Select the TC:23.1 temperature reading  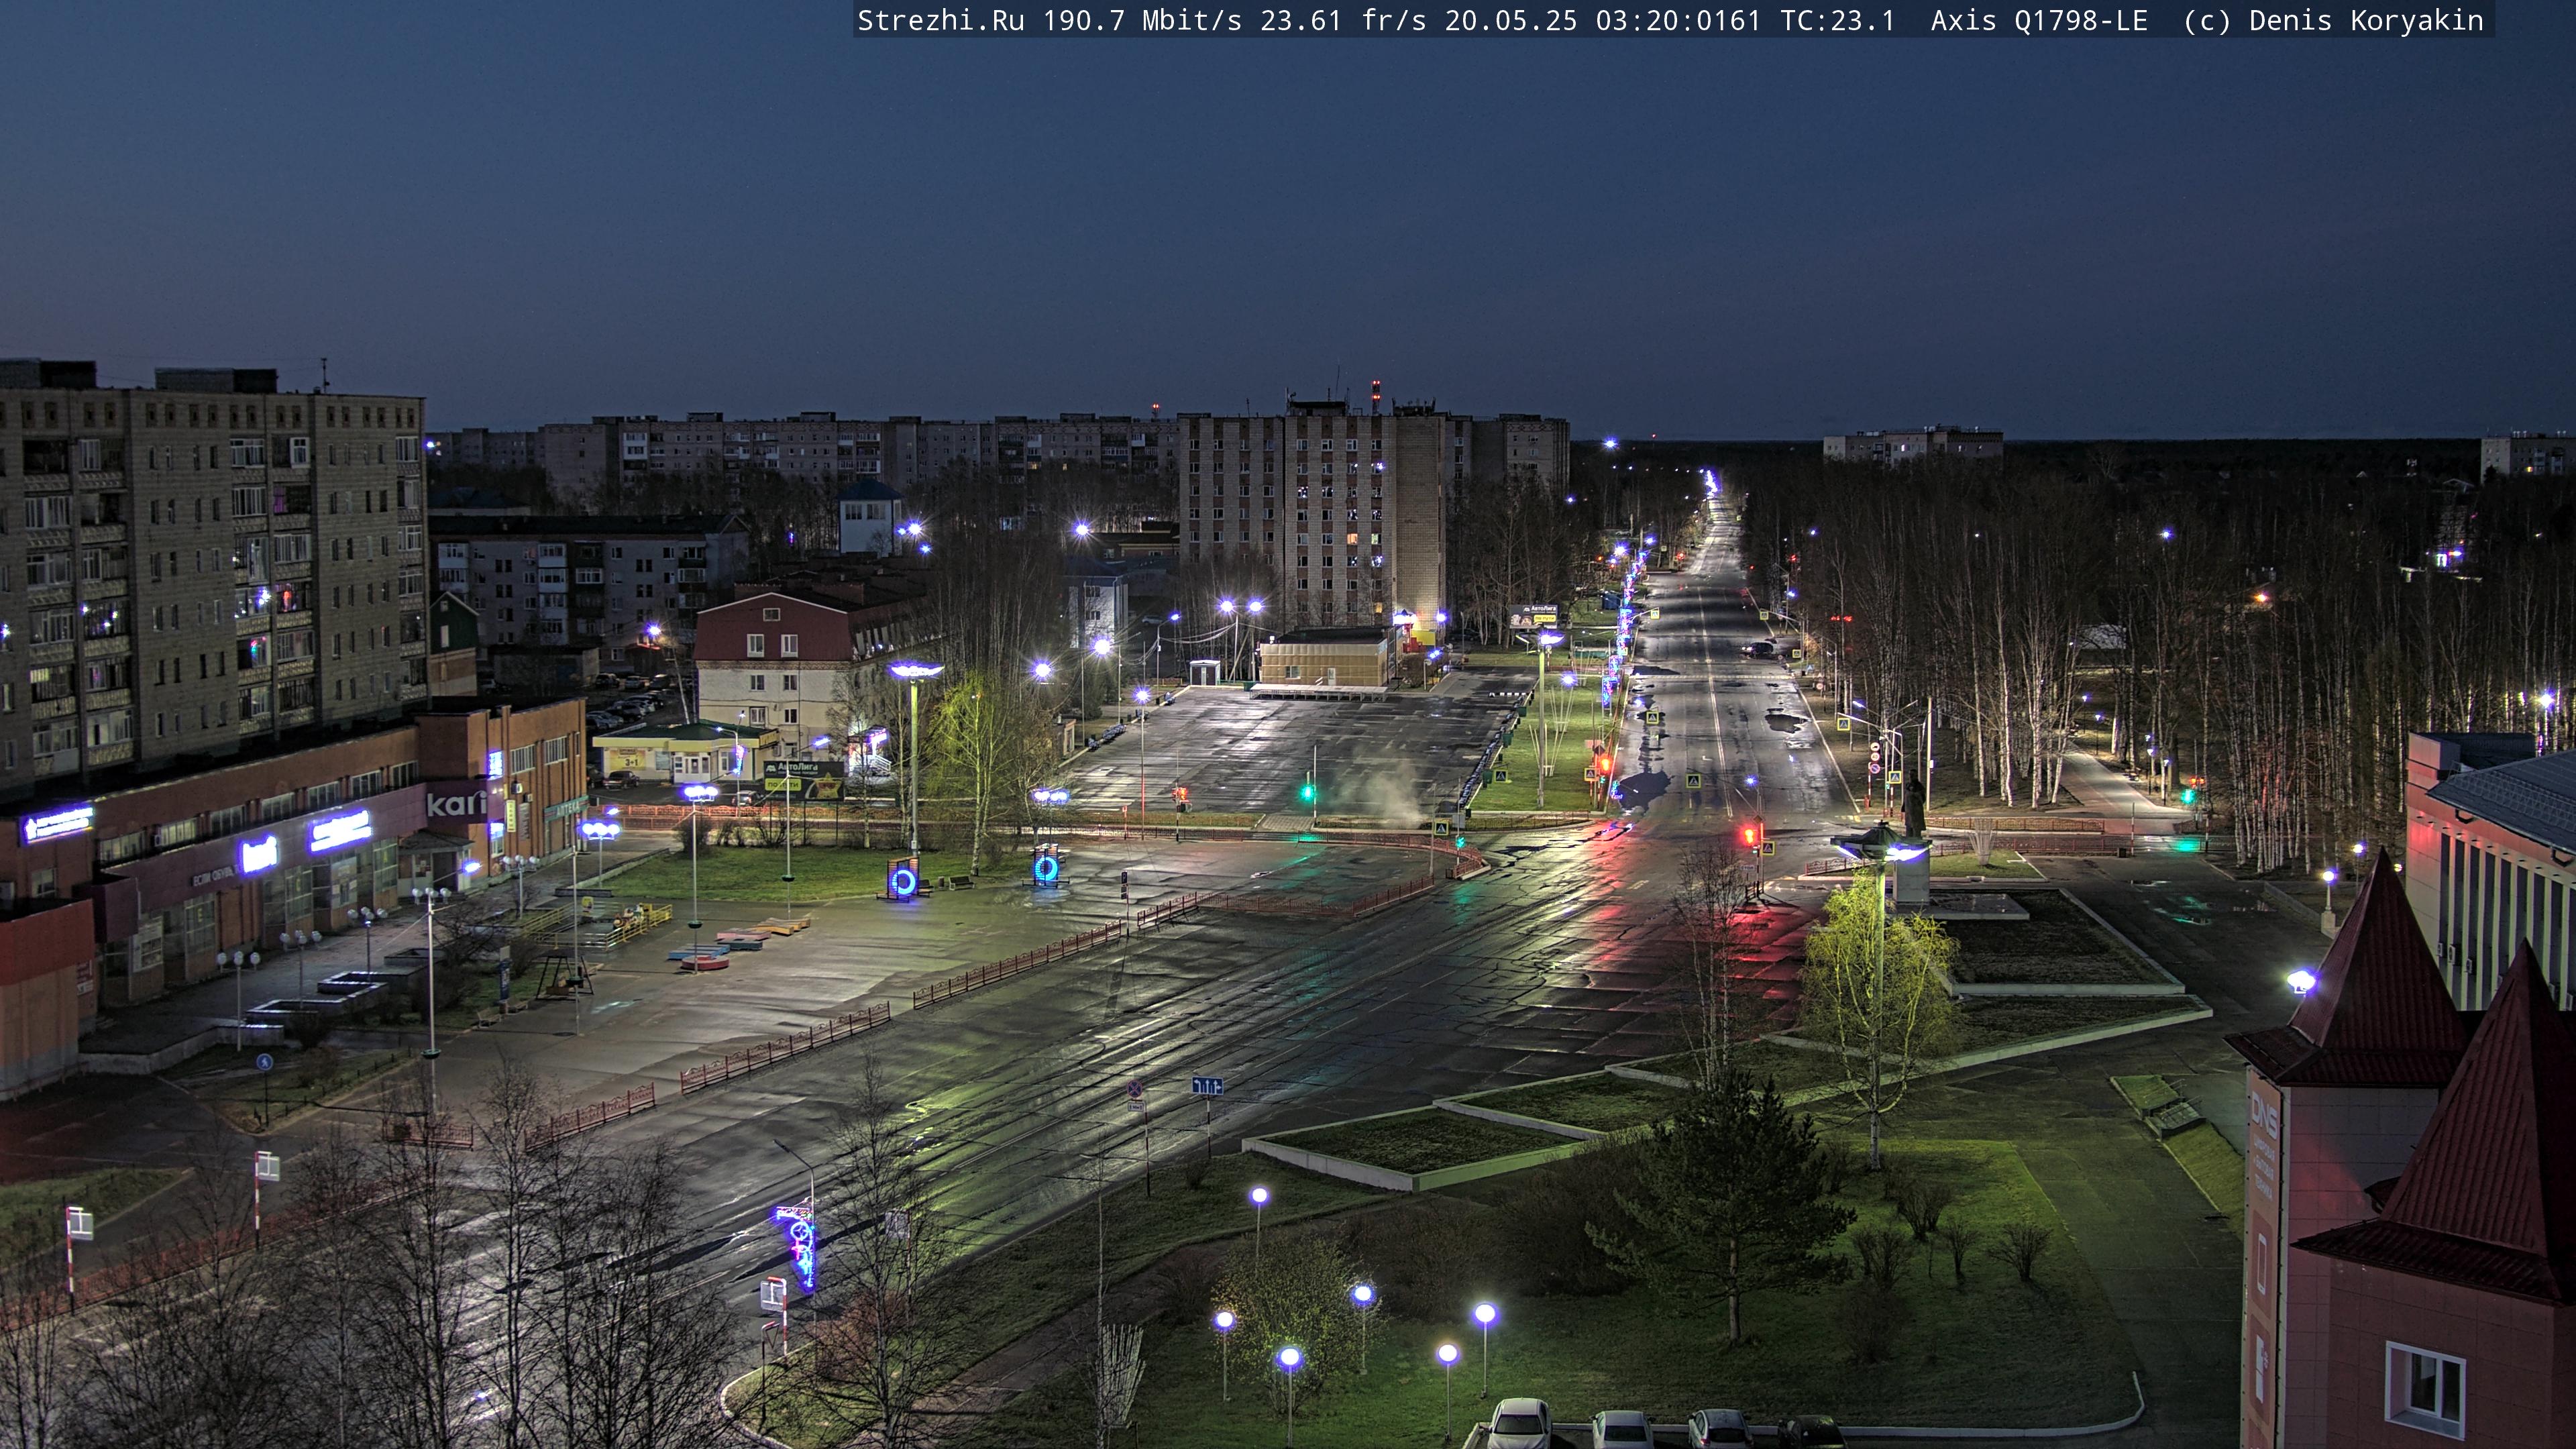tap(1838, 21)
